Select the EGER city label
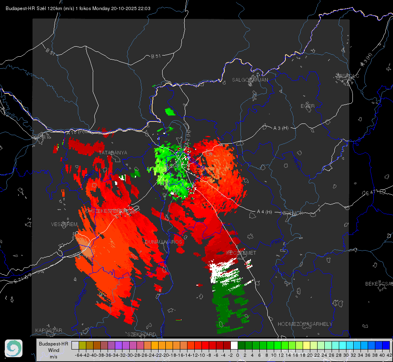393x362 pixels. [x=307, y=106]
